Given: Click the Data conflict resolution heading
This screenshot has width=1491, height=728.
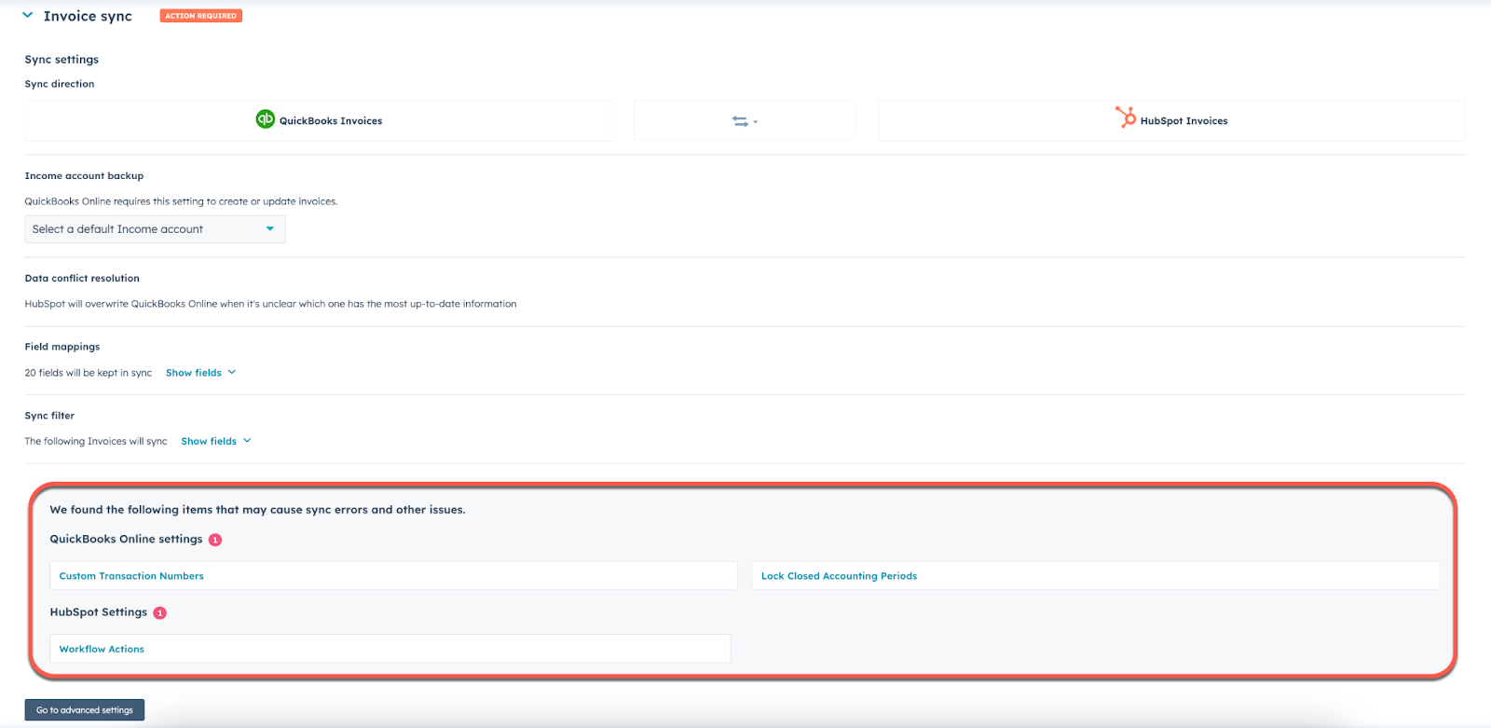Looking at the screenshot, I should pos(82,278).
